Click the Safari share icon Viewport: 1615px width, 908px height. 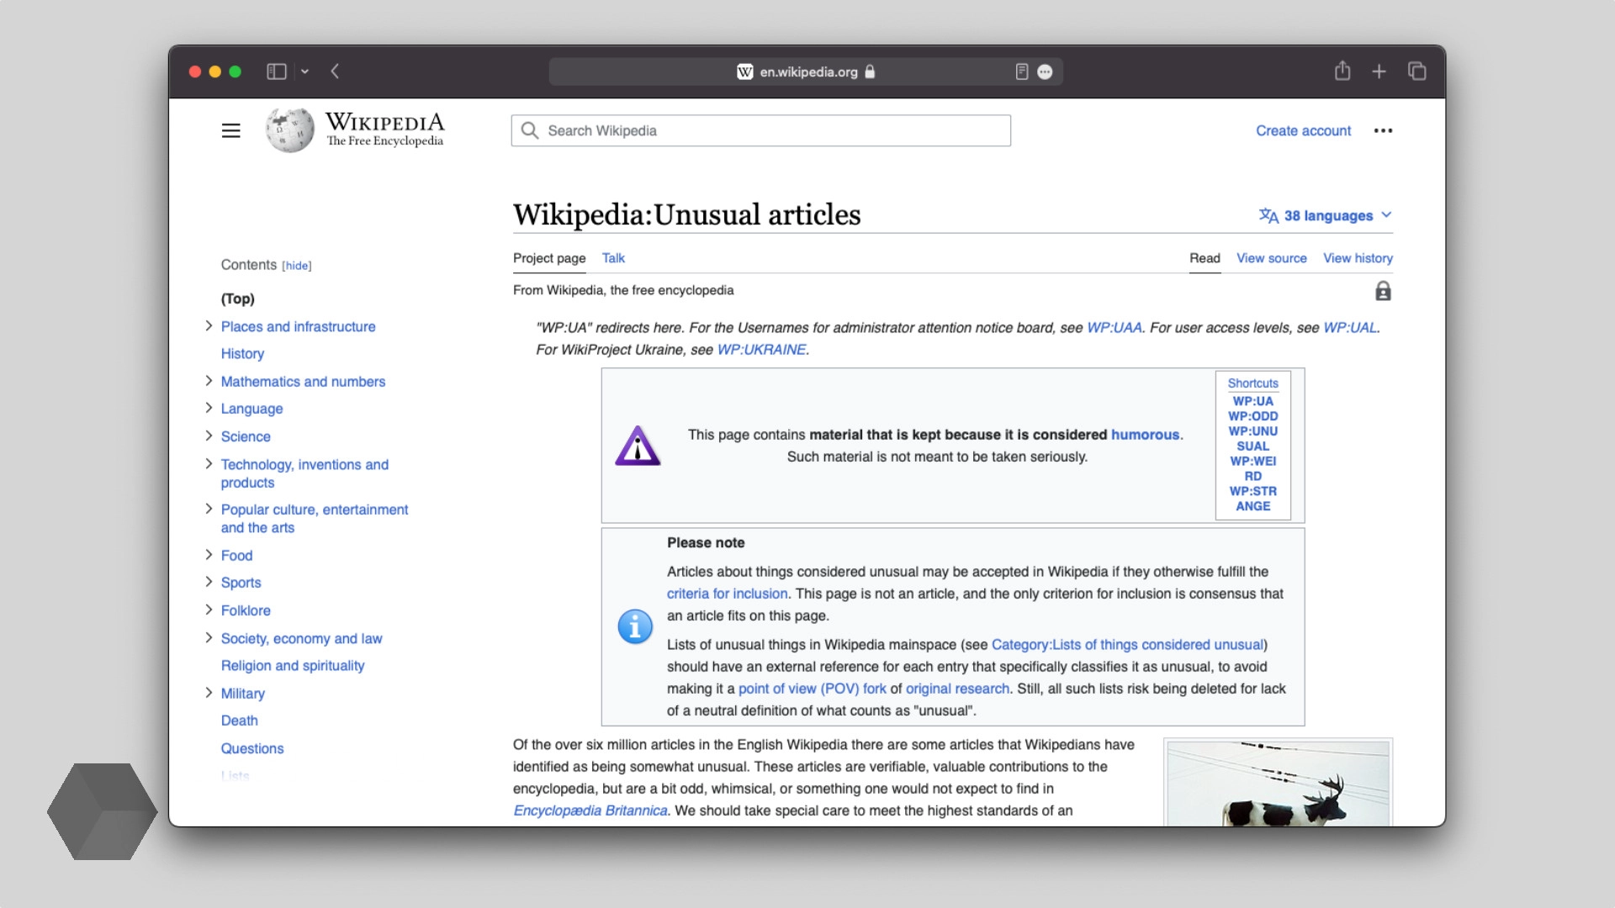pyautogui.click(x=1342, y=71)
